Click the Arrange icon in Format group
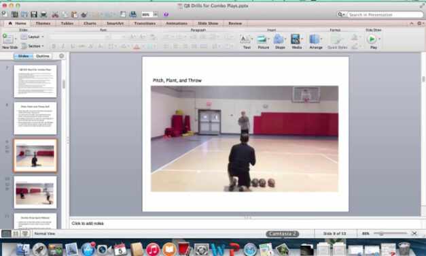Image resolution: width=426 pixels, height=256 pixels. (x=315, y=39)
